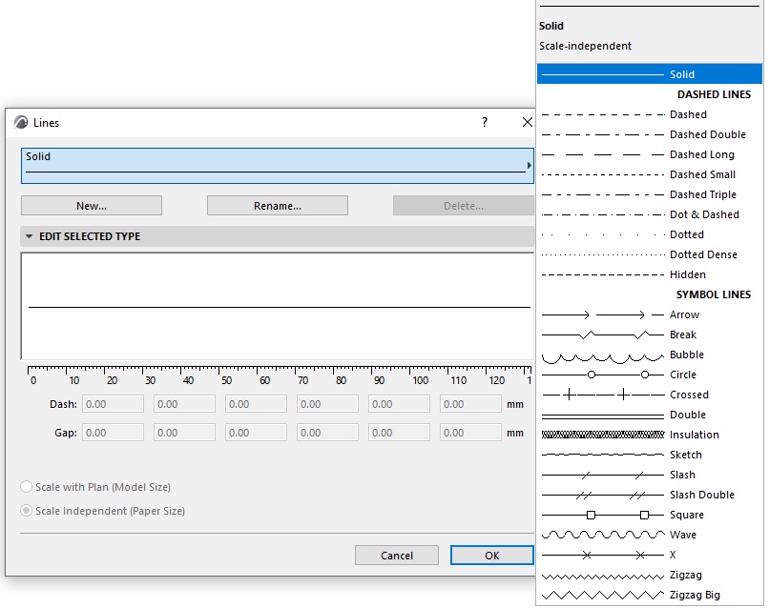Image resolution: width=769 pixels, height=608 pixels.
Task: Collapse the Edit Selected Type section
Action: (29, 236)
